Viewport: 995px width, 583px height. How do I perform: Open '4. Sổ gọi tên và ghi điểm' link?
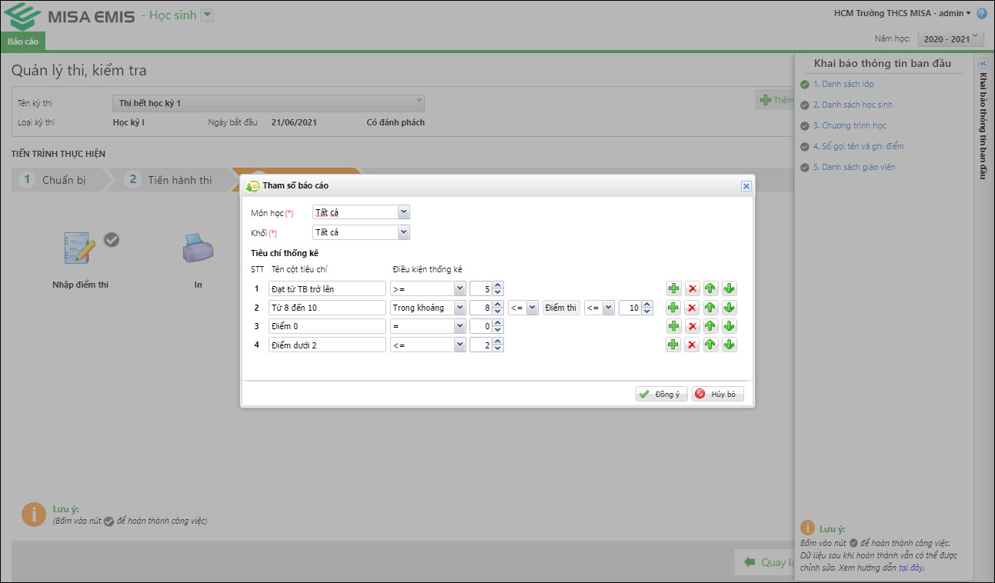click(858, 146)
